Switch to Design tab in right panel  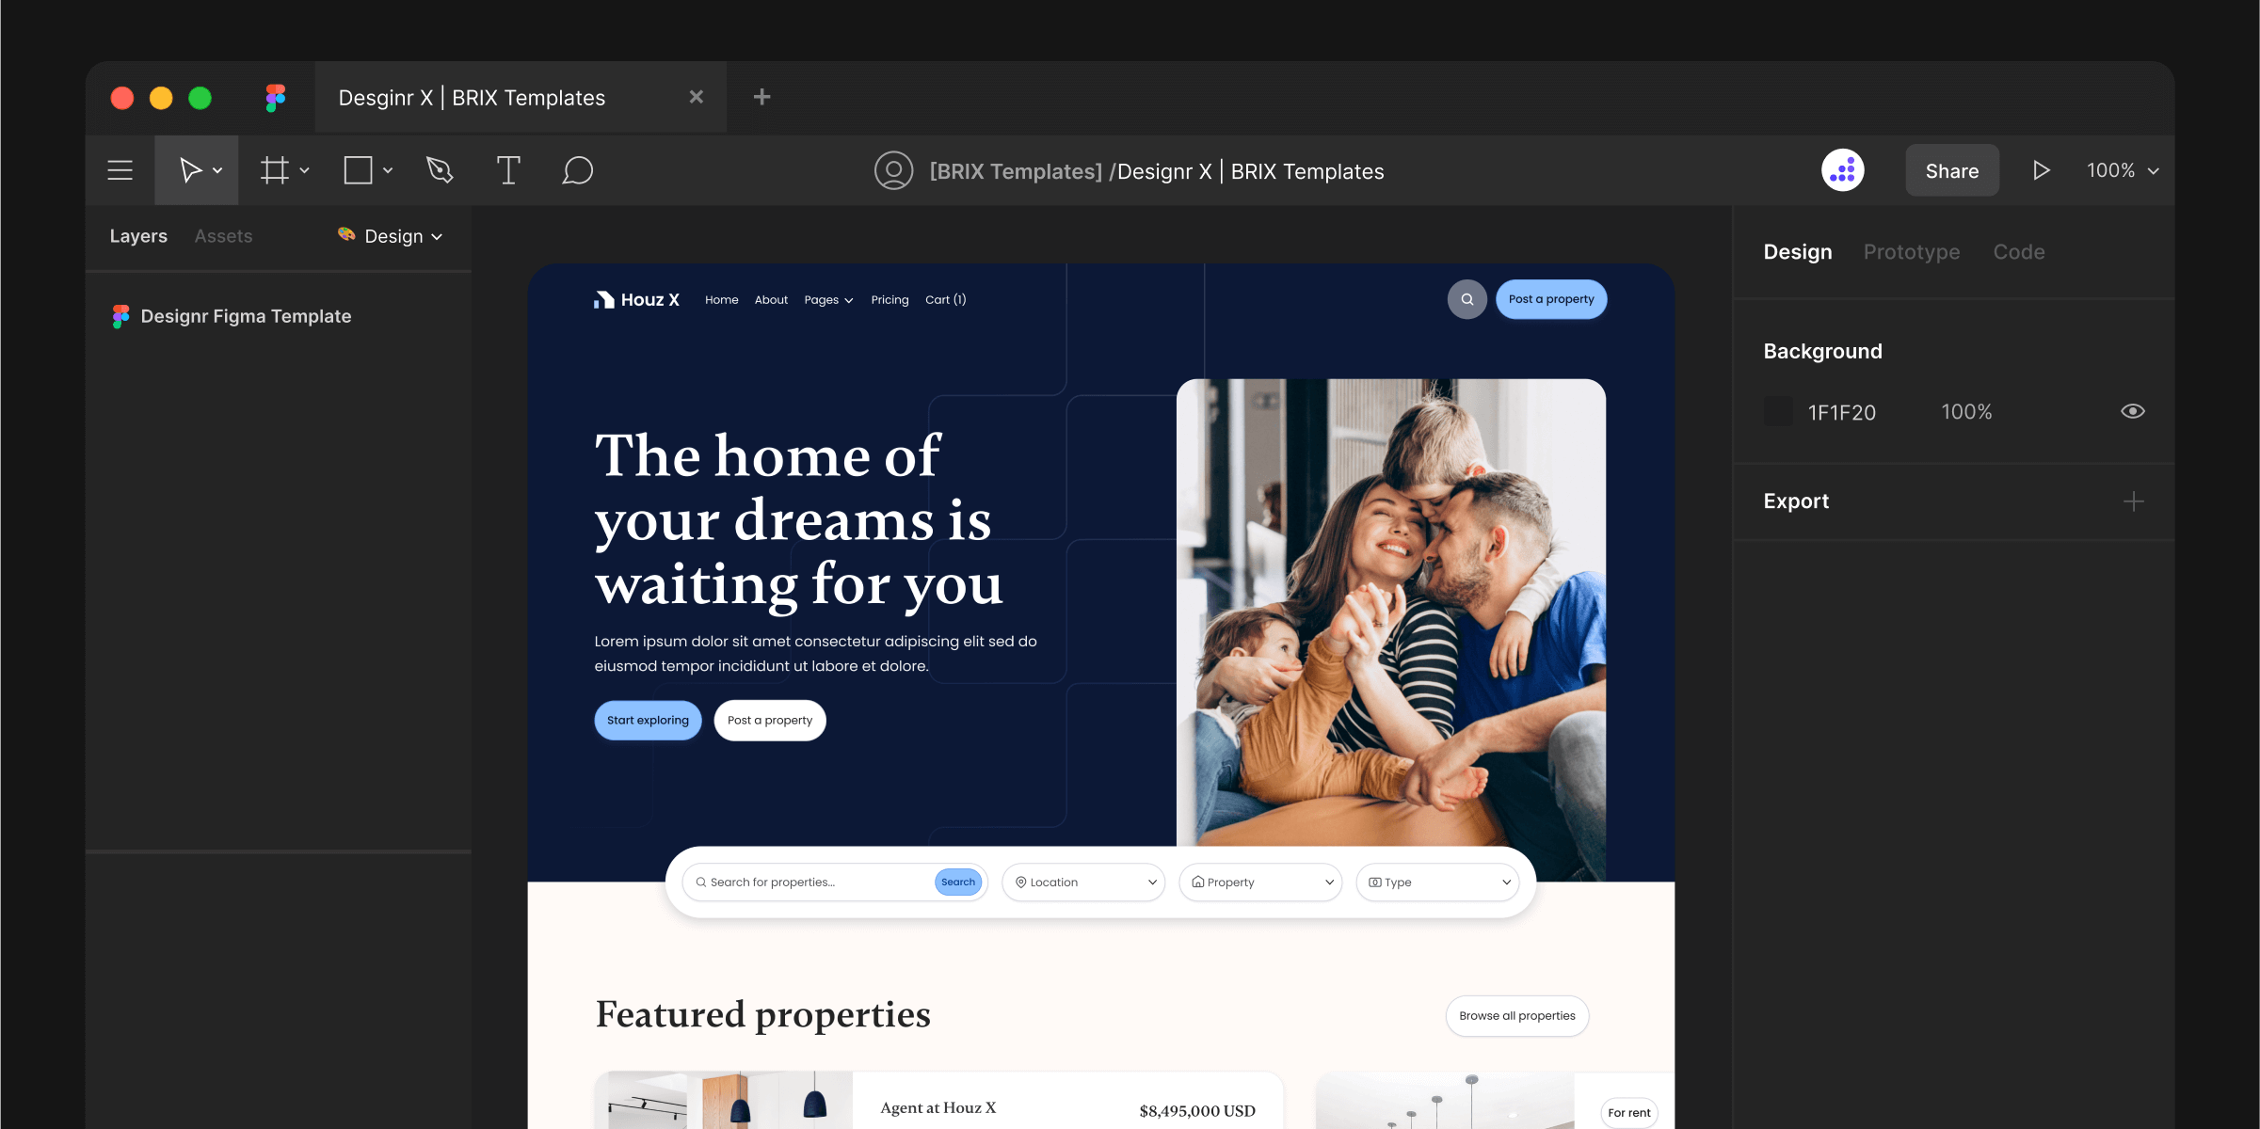click(1796, 250)
